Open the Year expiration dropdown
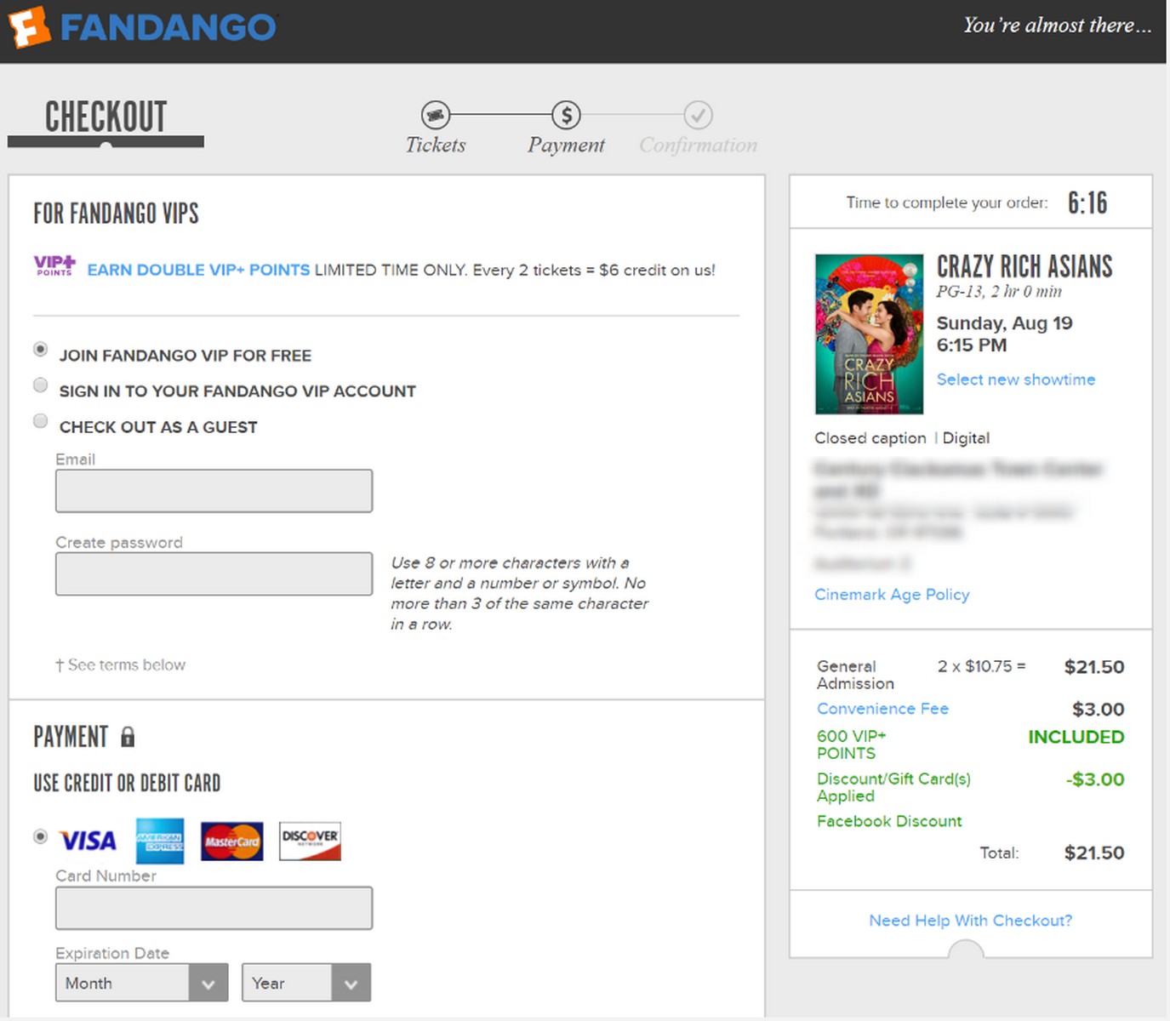The width and height of the screenshot is (1170, 1021). pyautogui.click(x=305, y=983)
